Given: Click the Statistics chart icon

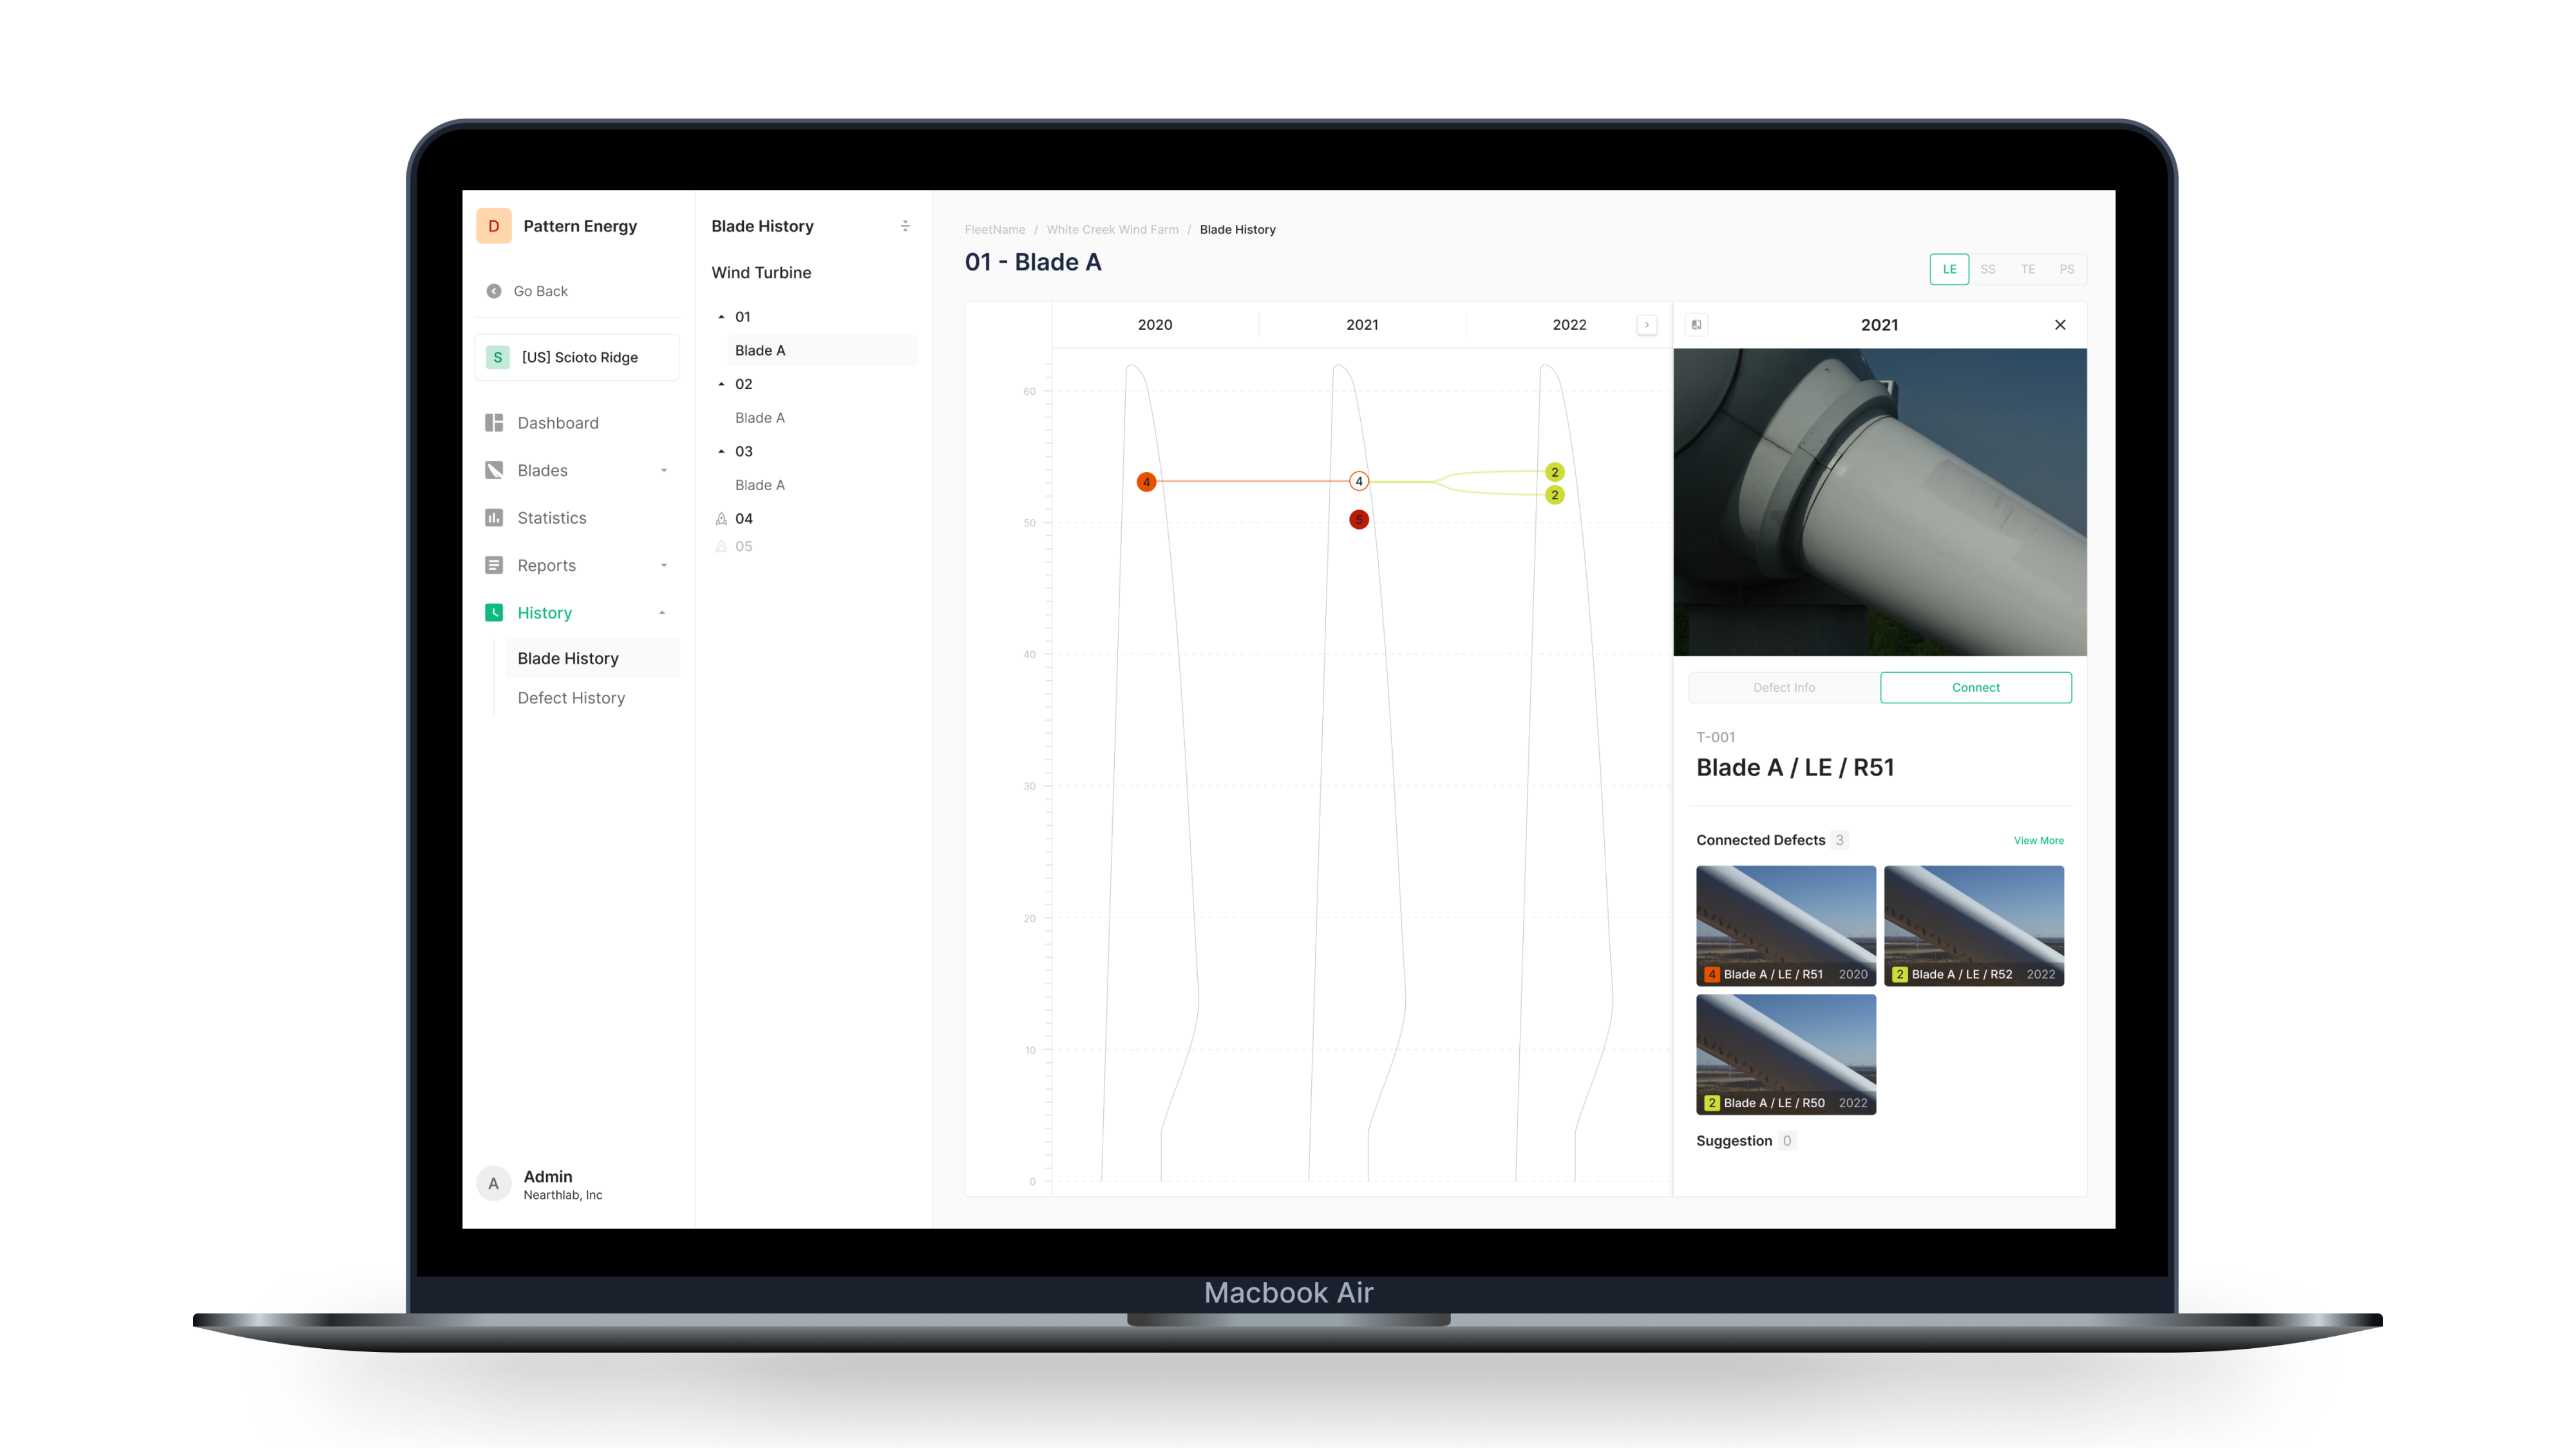Looking at the screenshot, I should coord(494,518).
